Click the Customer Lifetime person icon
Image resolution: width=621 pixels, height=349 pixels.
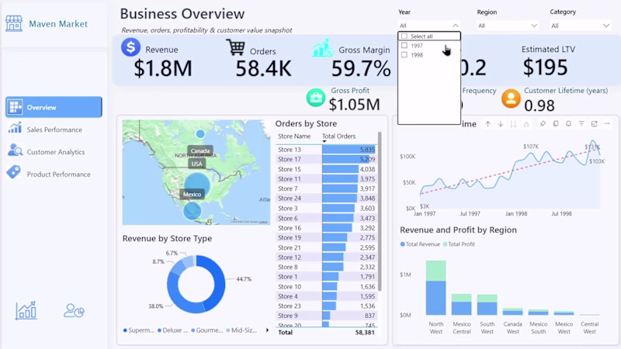click(x=511, y=98)
